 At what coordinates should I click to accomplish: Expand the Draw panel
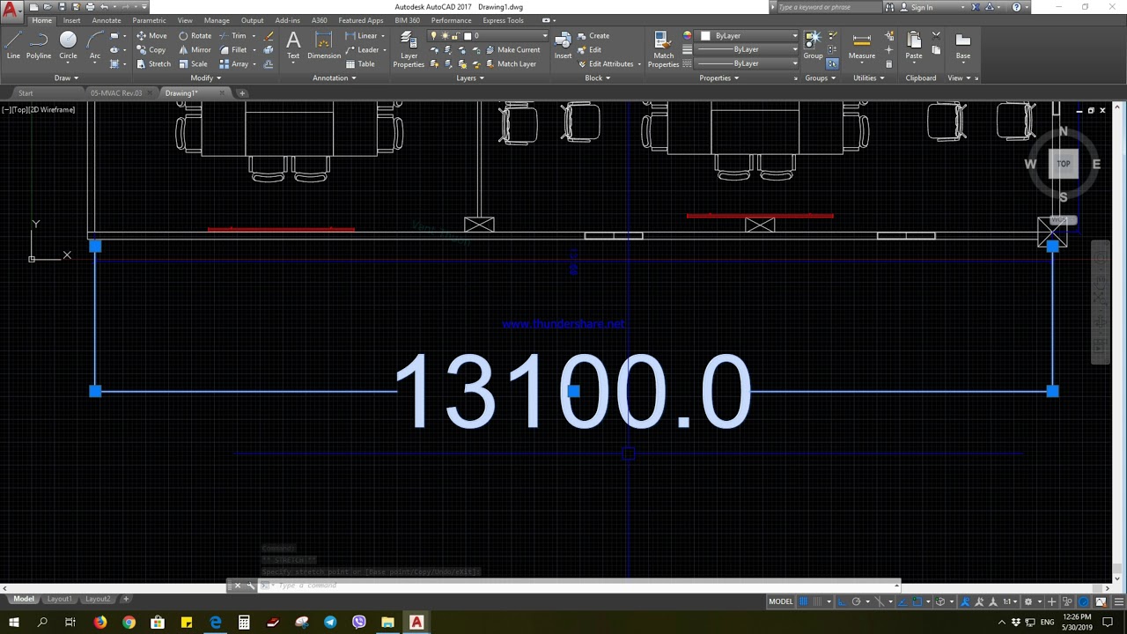click(x=66, y=77)
